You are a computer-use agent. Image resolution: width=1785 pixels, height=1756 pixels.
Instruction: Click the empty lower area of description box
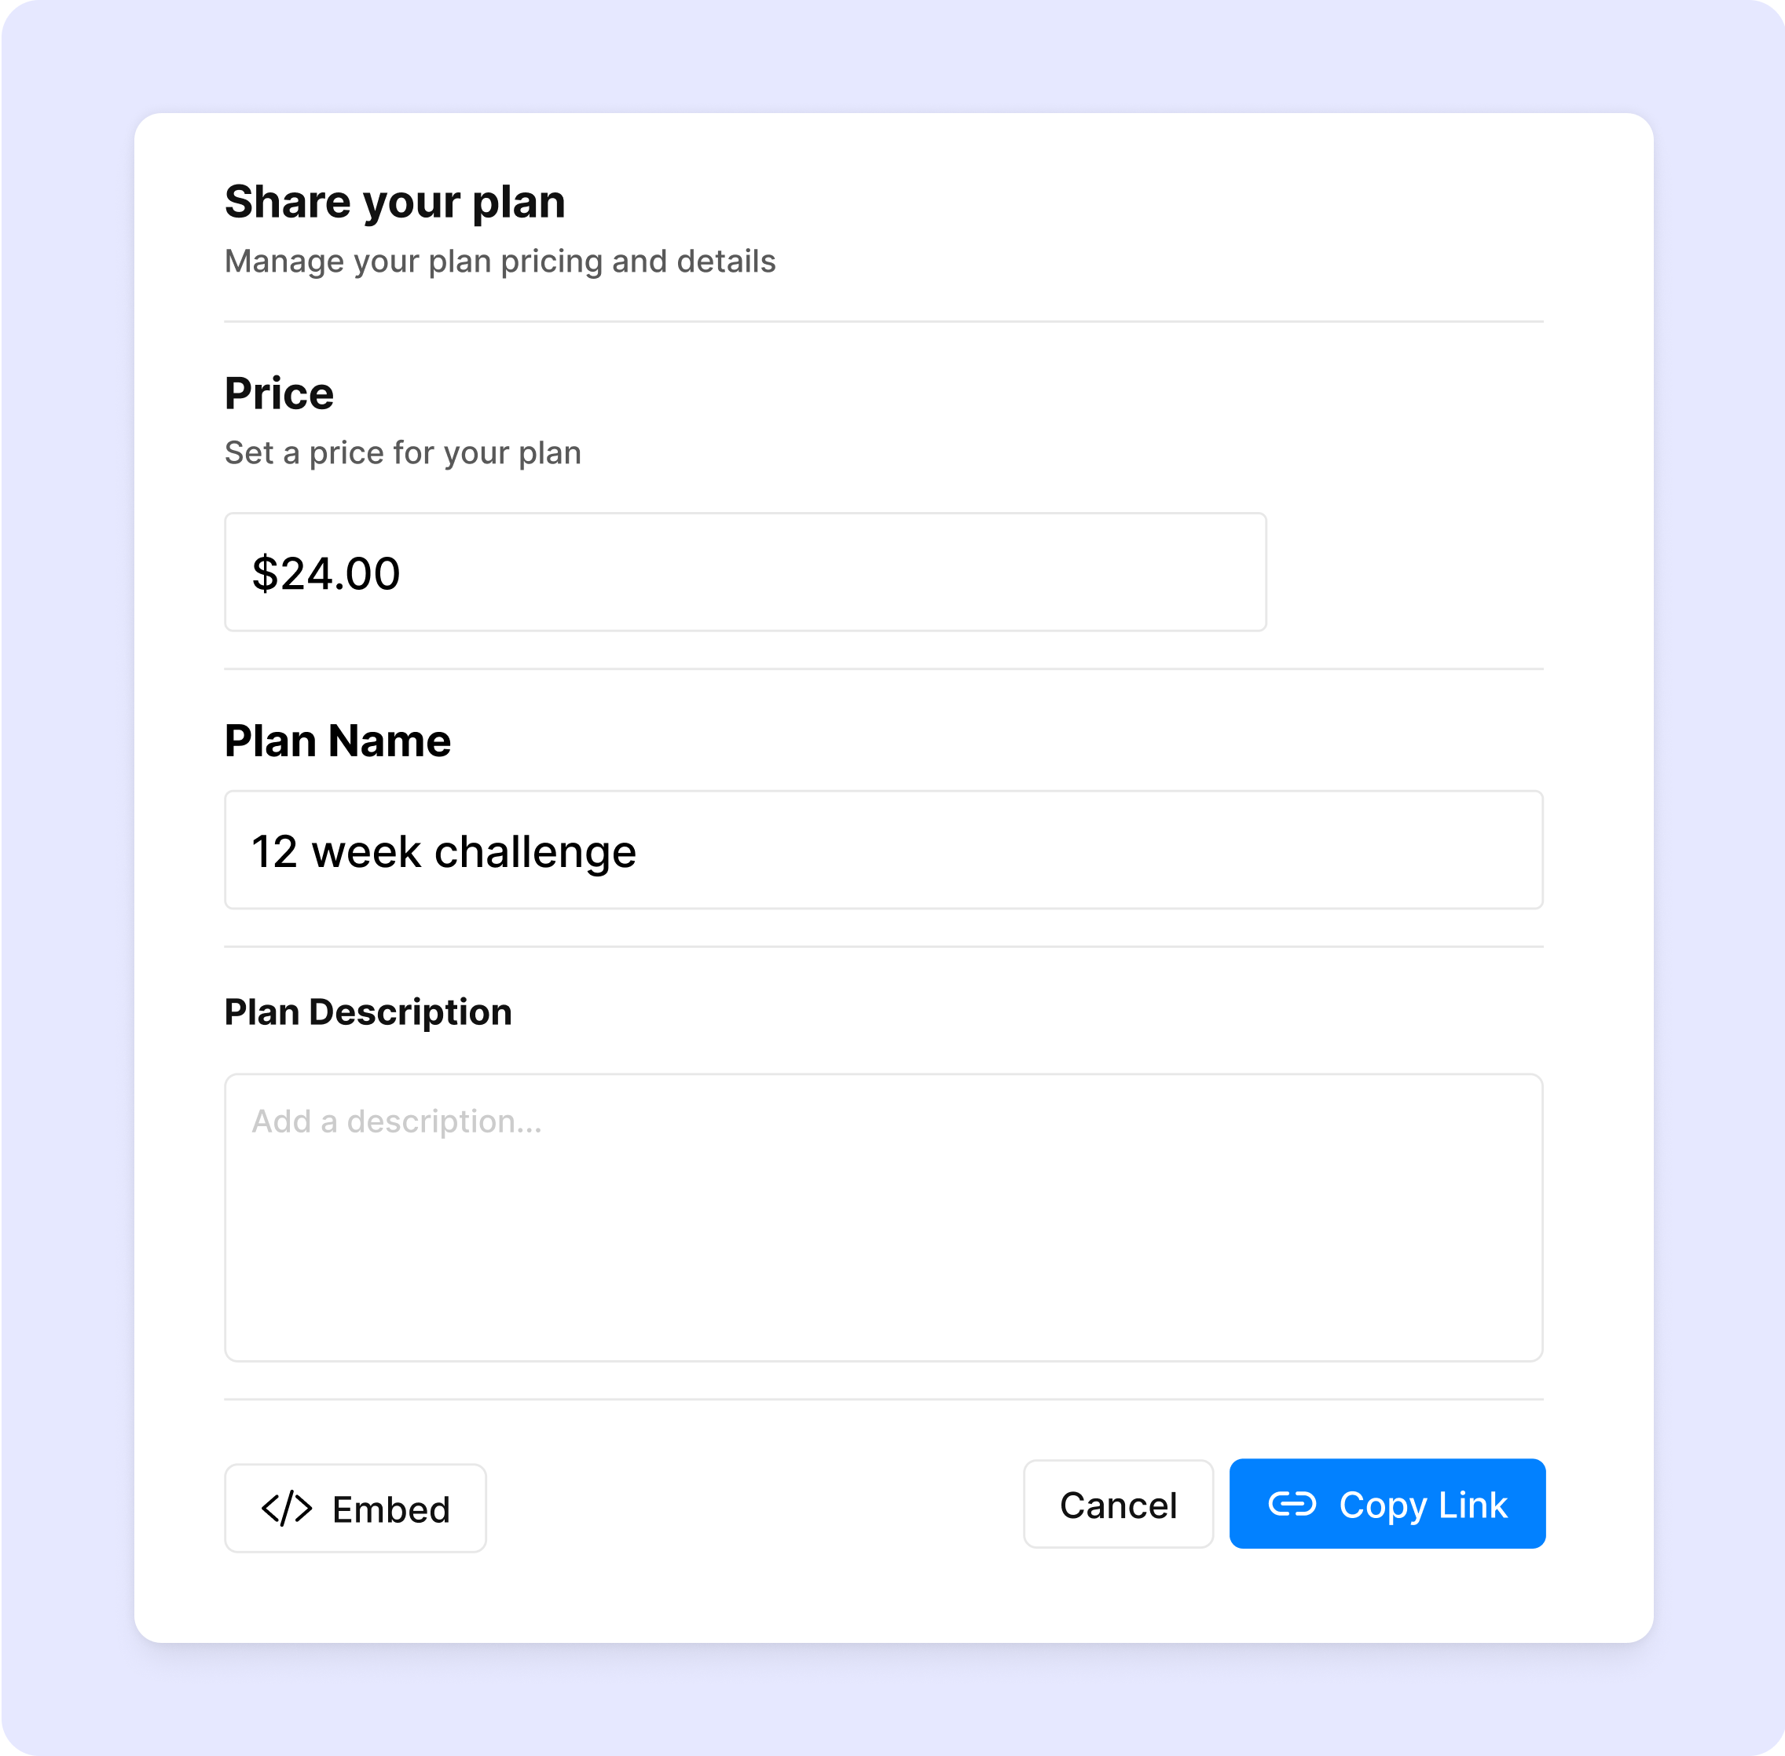tap(883, 1282)
